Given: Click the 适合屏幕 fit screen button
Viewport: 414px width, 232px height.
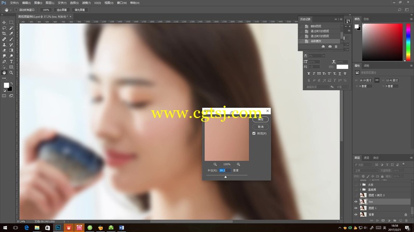Looking at the screenshot, I should click(62, 10).
